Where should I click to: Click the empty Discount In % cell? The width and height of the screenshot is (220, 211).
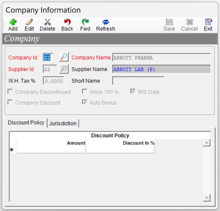[120, 150]
